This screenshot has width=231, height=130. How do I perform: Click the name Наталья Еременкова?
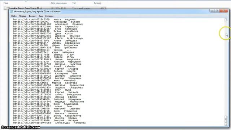[70, 85]
